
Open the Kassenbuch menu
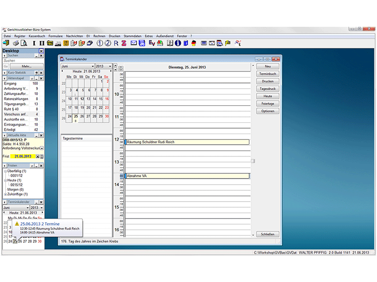pyautogui.click(x=37, y=36)
